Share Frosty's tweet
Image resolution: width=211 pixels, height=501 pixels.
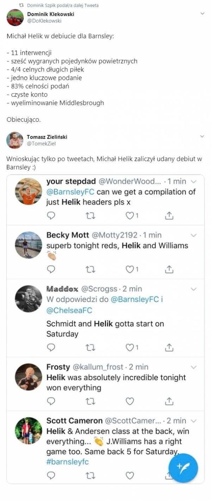(169, 401)
